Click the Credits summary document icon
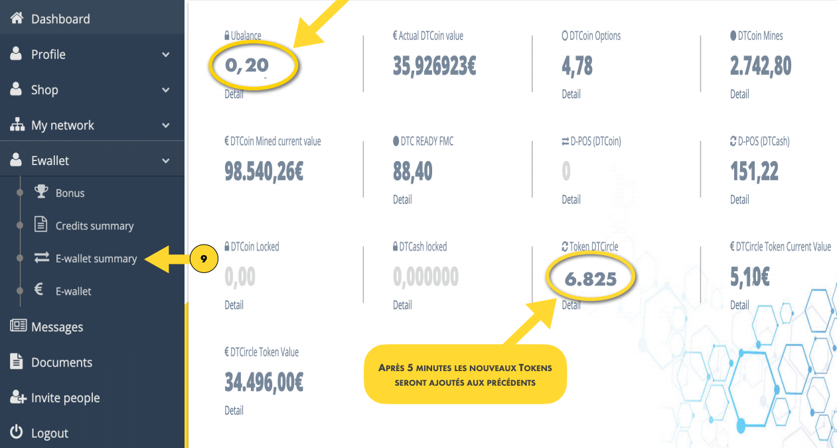This screenshot has width=837, height=448. (x=41, y=225)
